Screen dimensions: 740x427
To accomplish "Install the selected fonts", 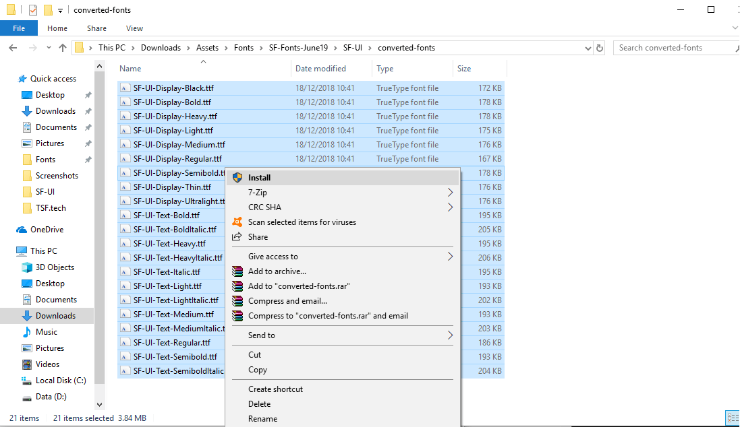I will tap(258, 177).
